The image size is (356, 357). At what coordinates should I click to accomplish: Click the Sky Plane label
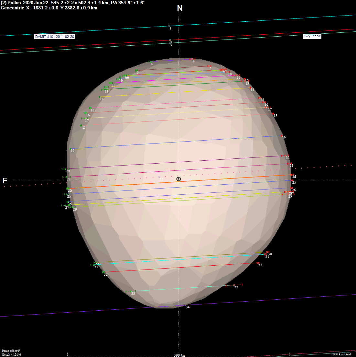[x=312, y=36]
